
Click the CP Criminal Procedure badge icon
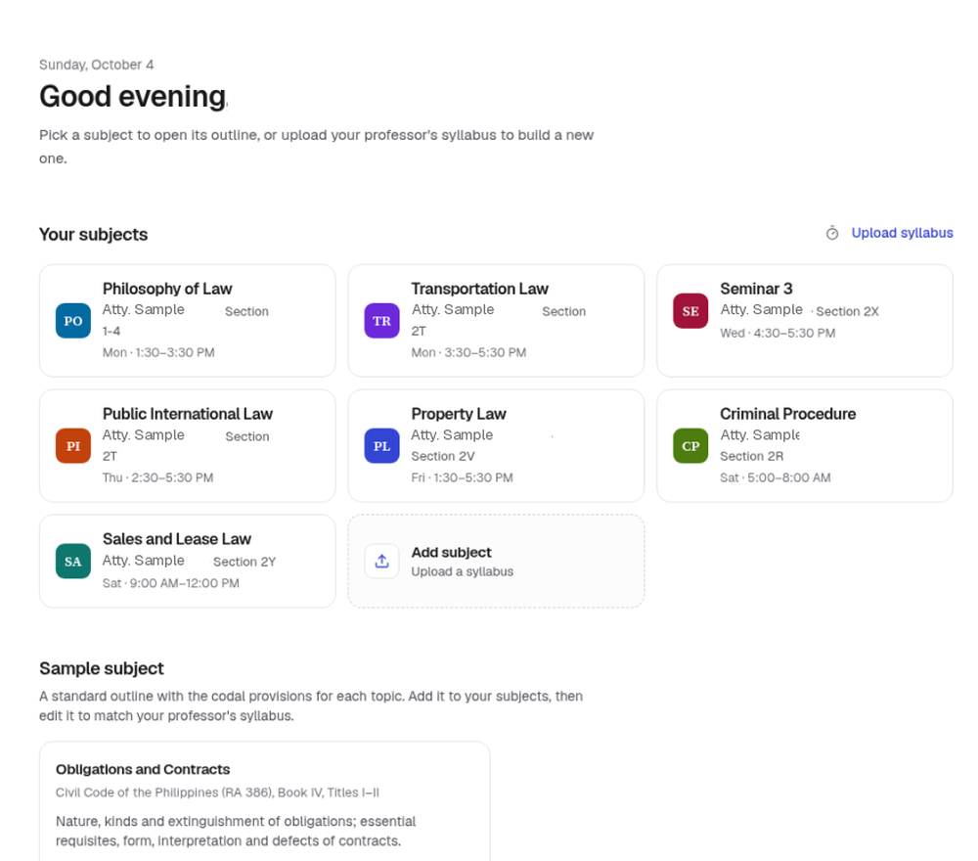[690, 445]
